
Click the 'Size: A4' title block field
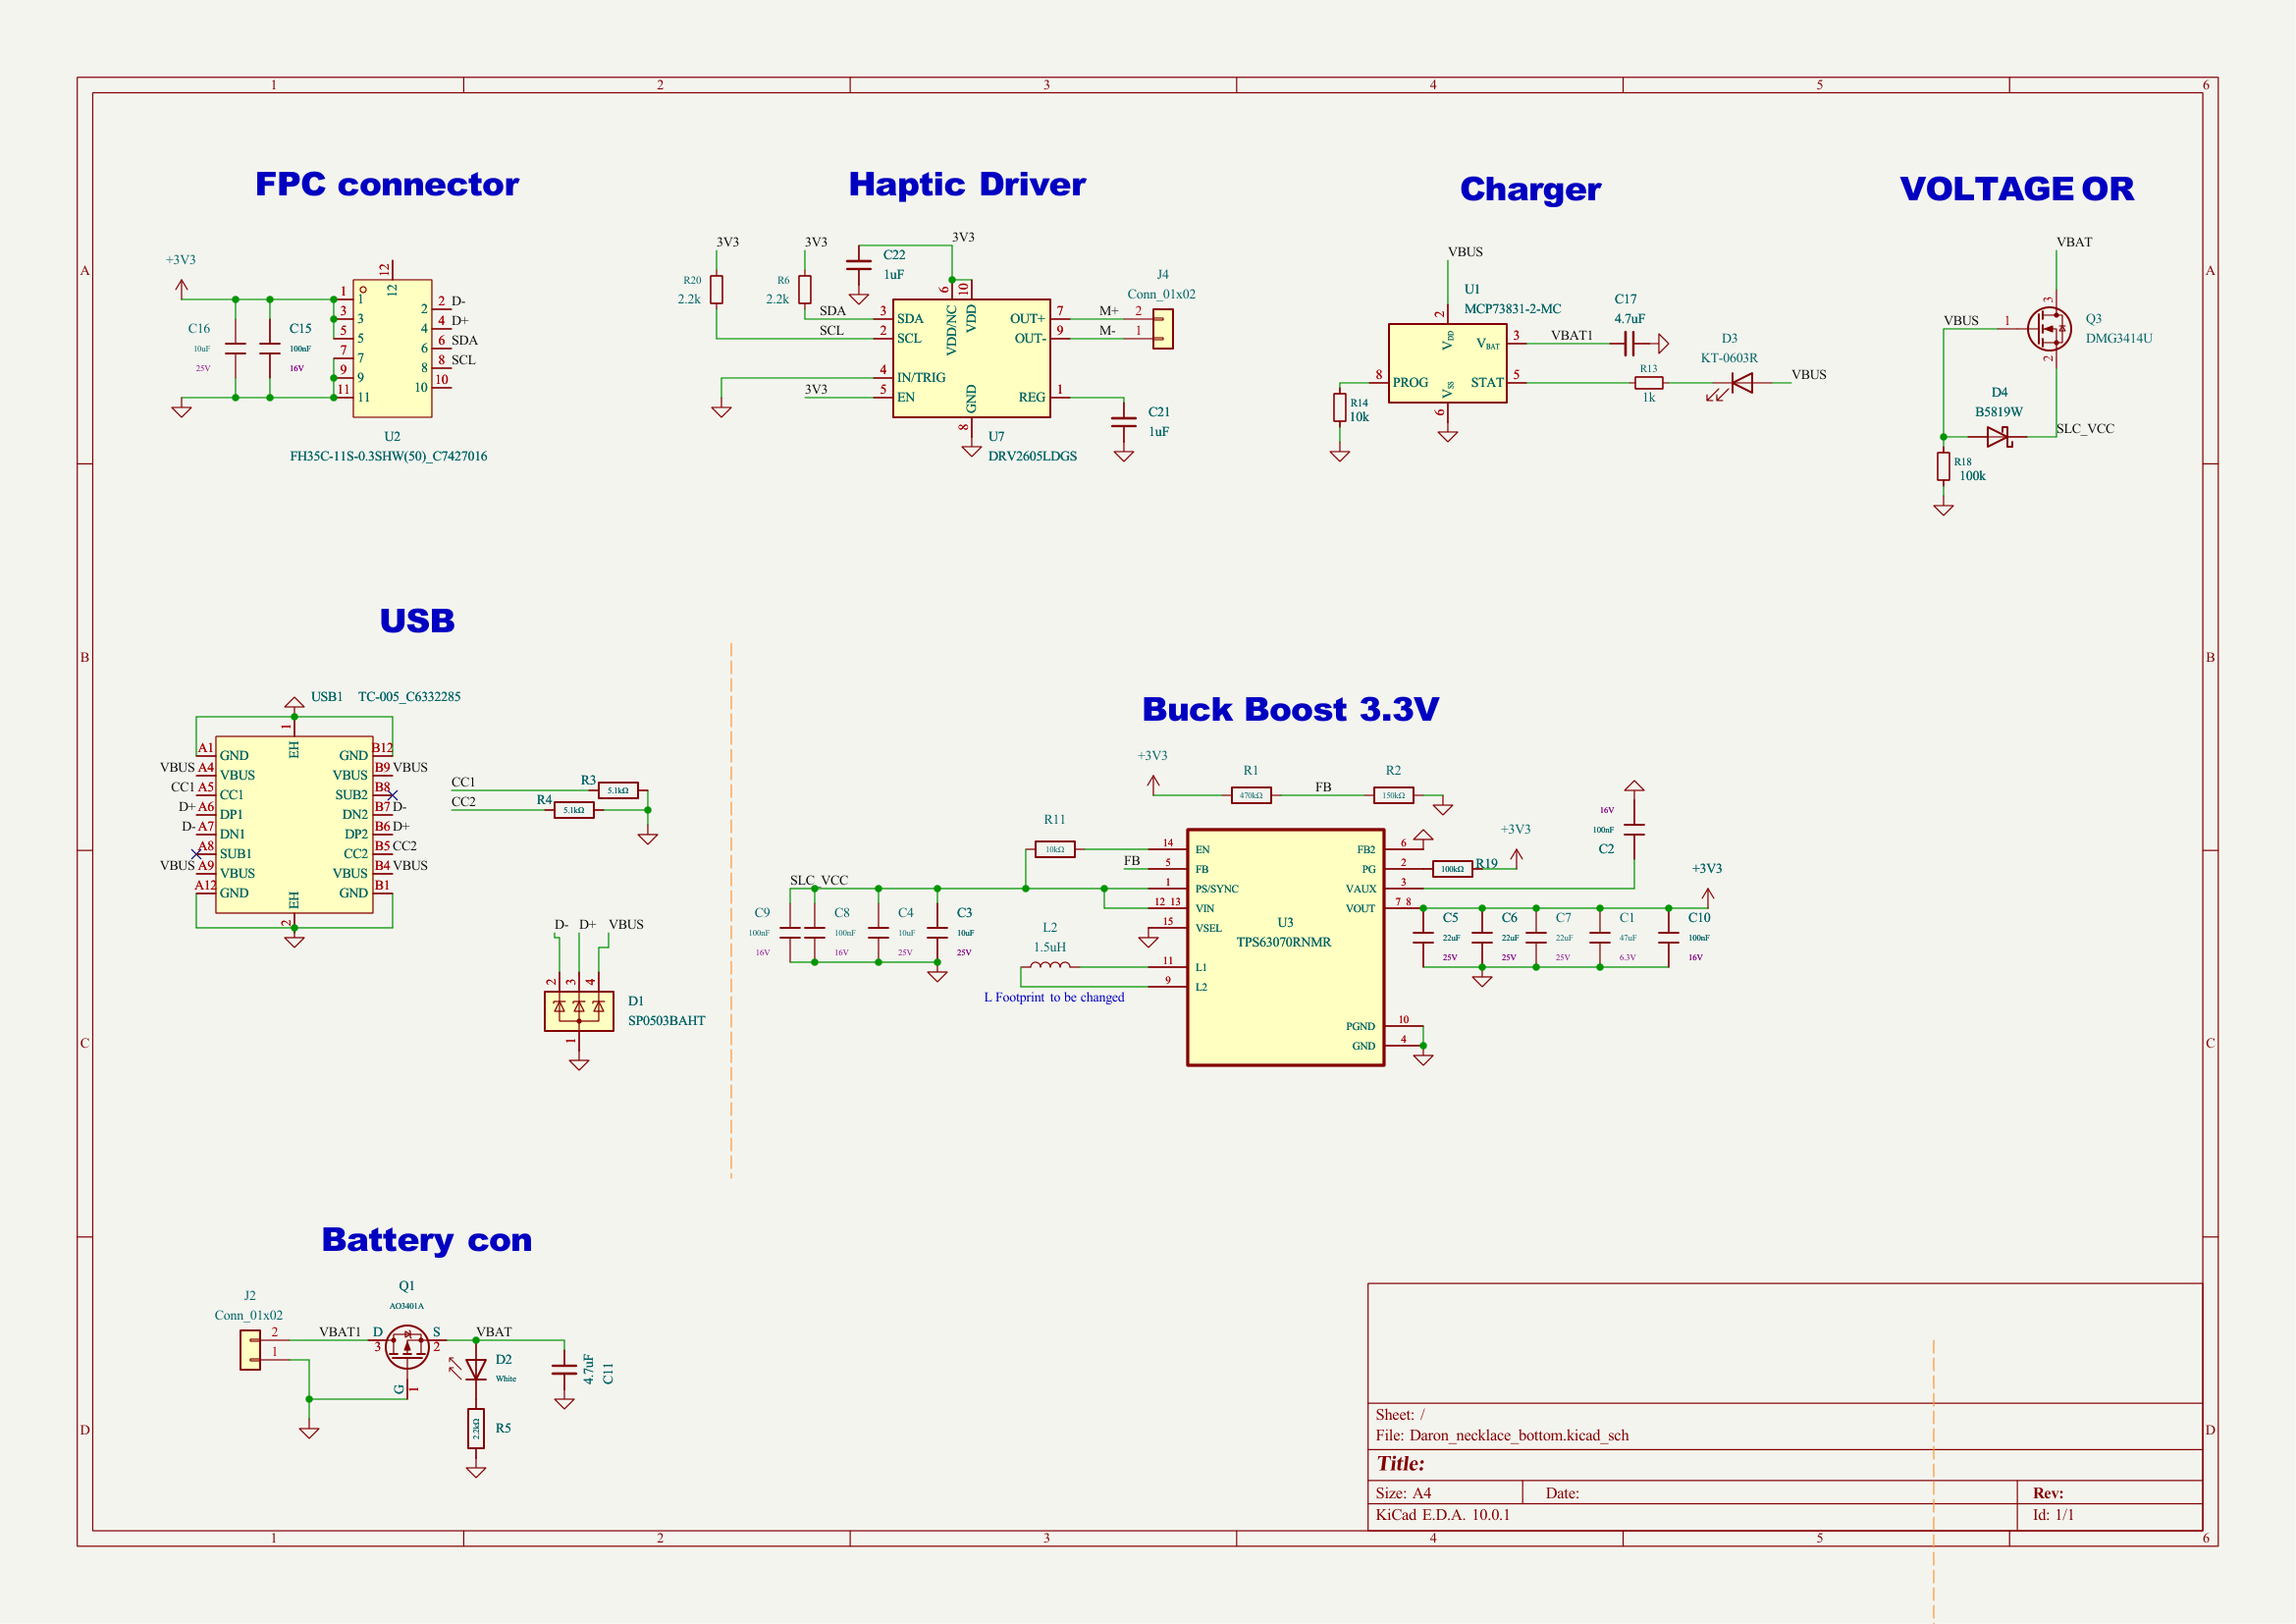coord(1403,1493)
